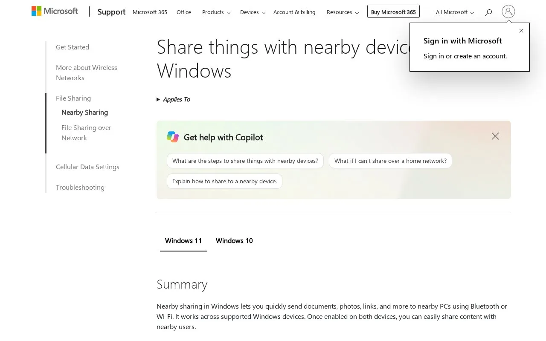546x341 pixels.
Task: Click Explain how to share suggestion
Action: (224, 181)
